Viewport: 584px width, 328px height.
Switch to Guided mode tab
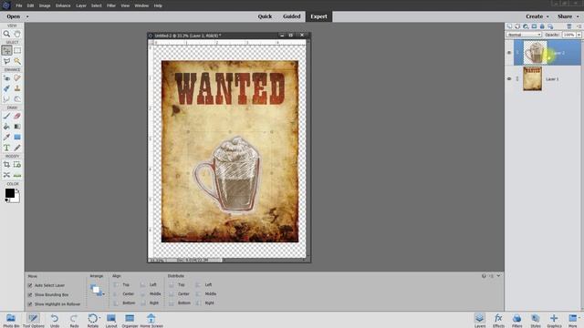coord(291,16)
